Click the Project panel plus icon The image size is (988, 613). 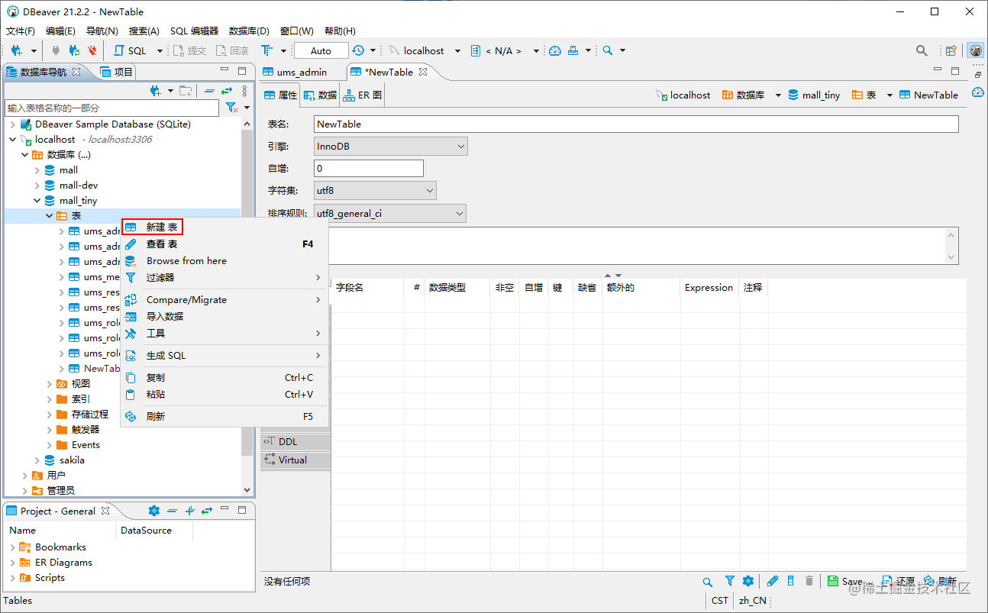point(190,511)
